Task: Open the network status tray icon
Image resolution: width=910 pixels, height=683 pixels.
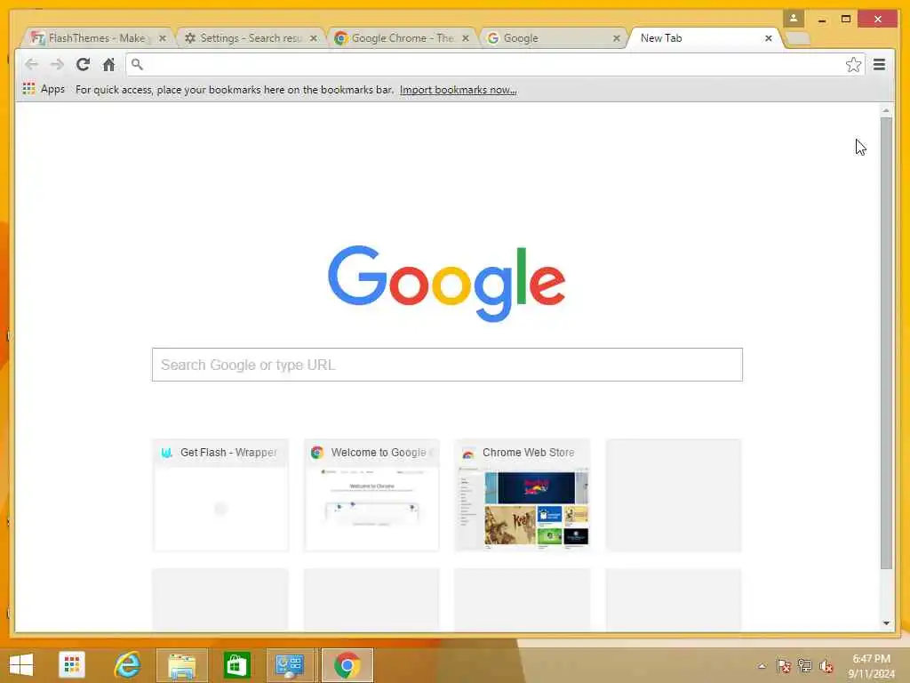Action: point(804,666)
